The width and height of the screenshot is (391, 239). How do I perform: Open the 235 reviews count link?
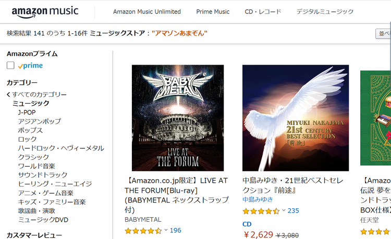[293, 210]
